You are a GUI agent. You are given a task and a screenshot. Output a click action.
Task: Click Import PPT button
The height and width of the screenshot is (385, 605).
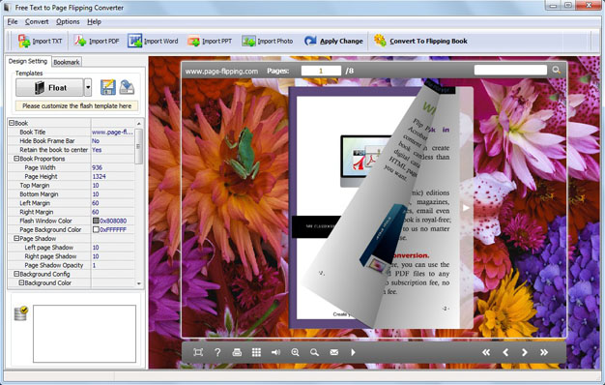[210, 41]
